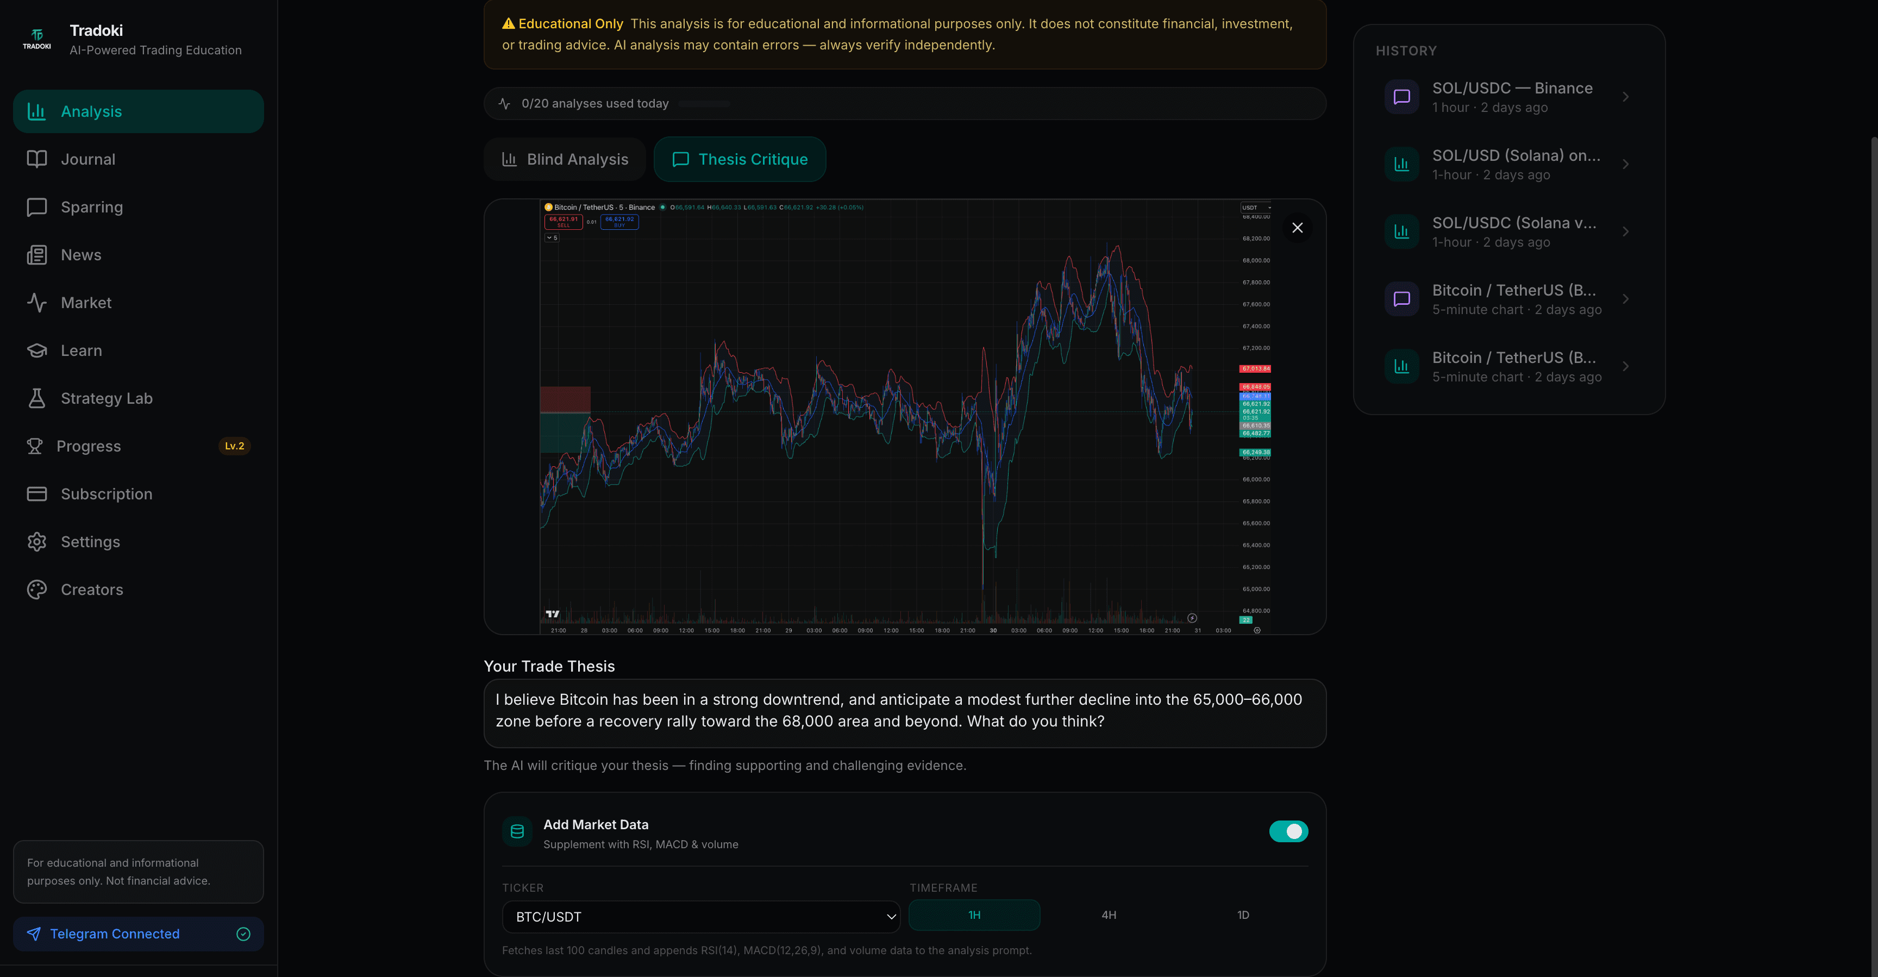Open Settings via its gear icon

36,542
